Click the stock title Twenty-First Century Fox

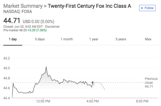point(89,6)
